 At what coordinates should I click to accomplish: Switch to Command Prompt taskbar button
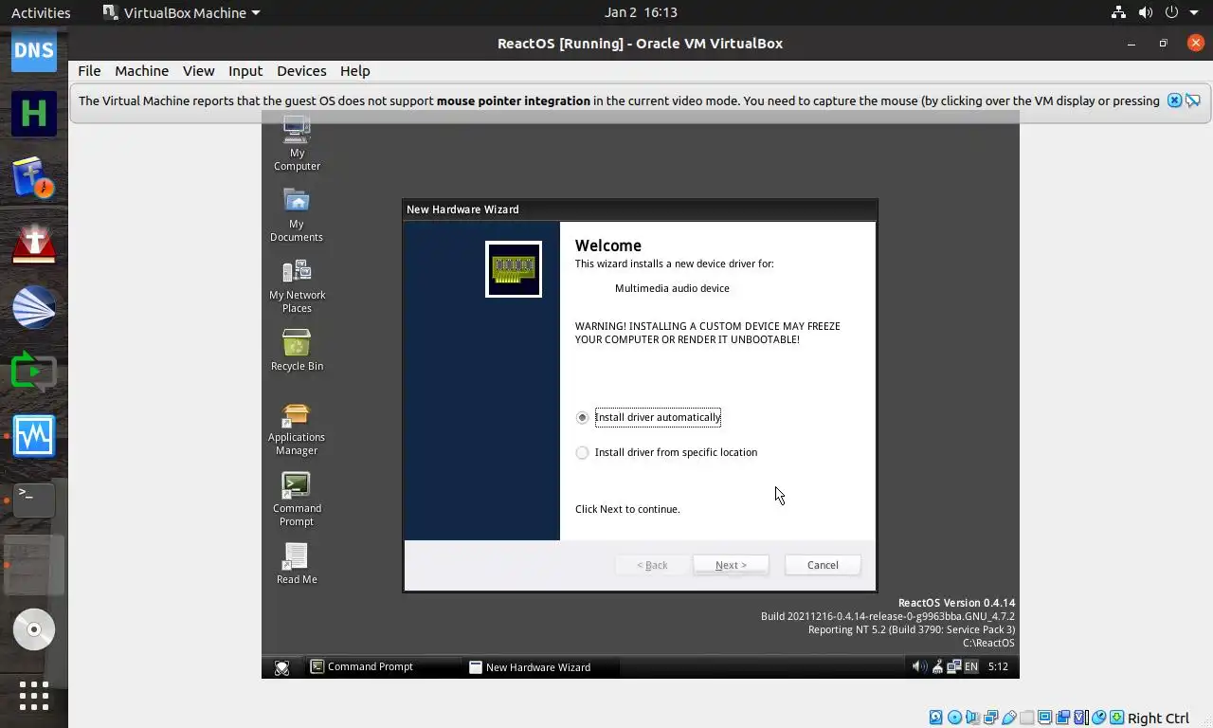383,666
